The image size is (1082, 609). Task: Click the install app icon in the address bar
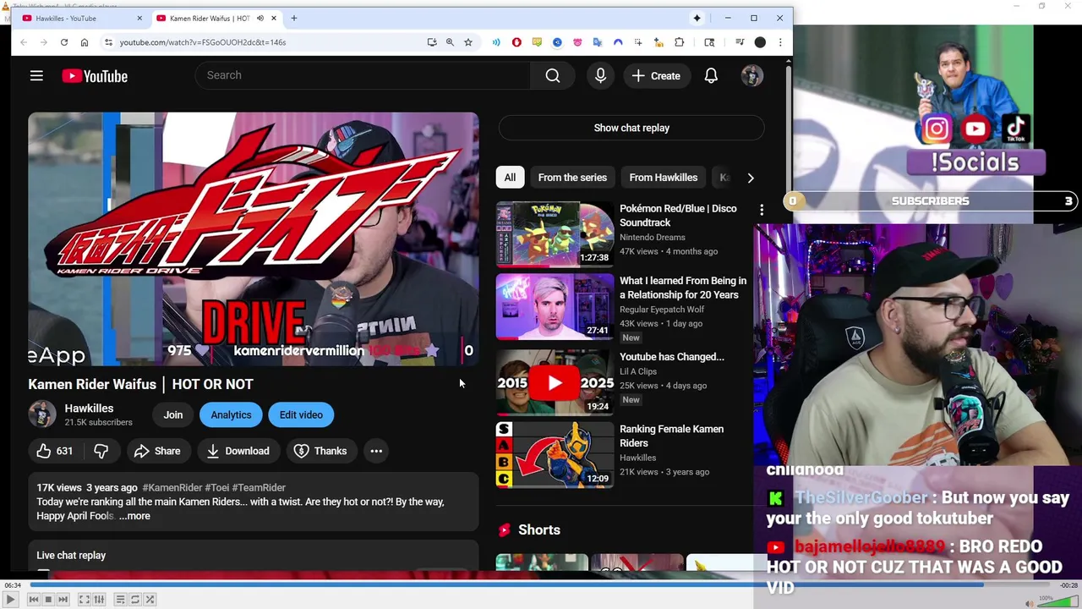[432, 42]
